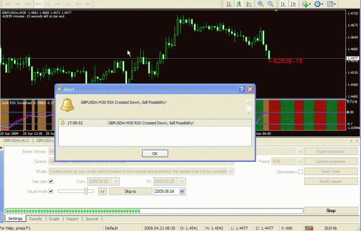The height and width of the screenshot is (231, 361).
Task: Select the GBPUSDm,M15 chart tab
Action: [x=16, y=141]
